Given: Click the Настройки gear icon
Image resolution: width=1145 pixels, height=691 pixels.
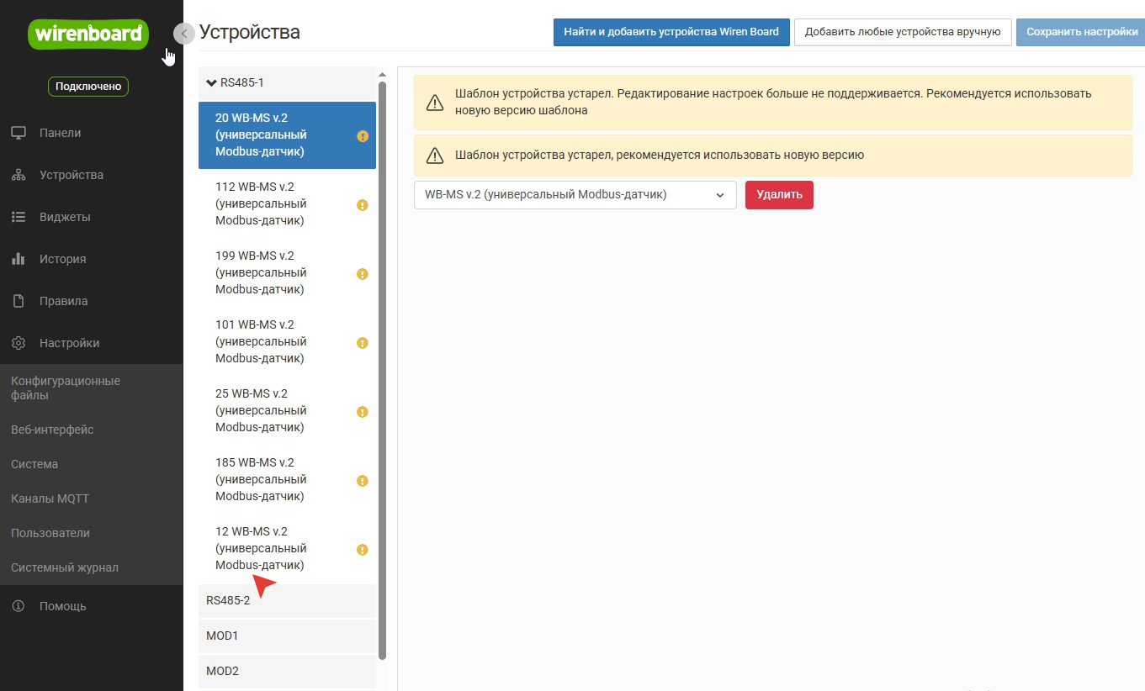Looking at the screenshot, I should point(19,343).
